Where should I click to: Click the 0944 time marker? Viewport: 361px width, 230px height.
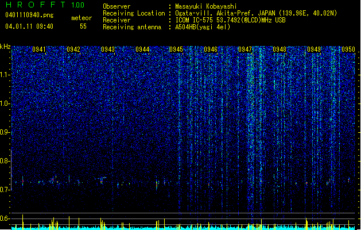(x=142, y=49)
